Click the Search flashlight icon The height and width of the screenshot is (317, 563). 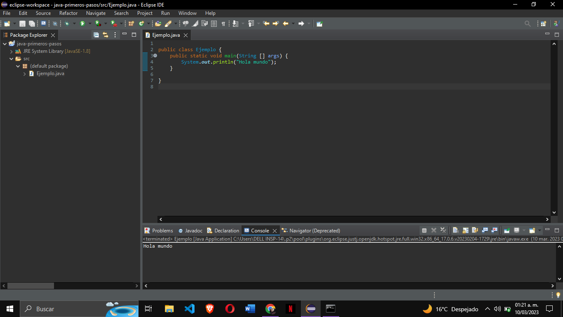[168, 24]
